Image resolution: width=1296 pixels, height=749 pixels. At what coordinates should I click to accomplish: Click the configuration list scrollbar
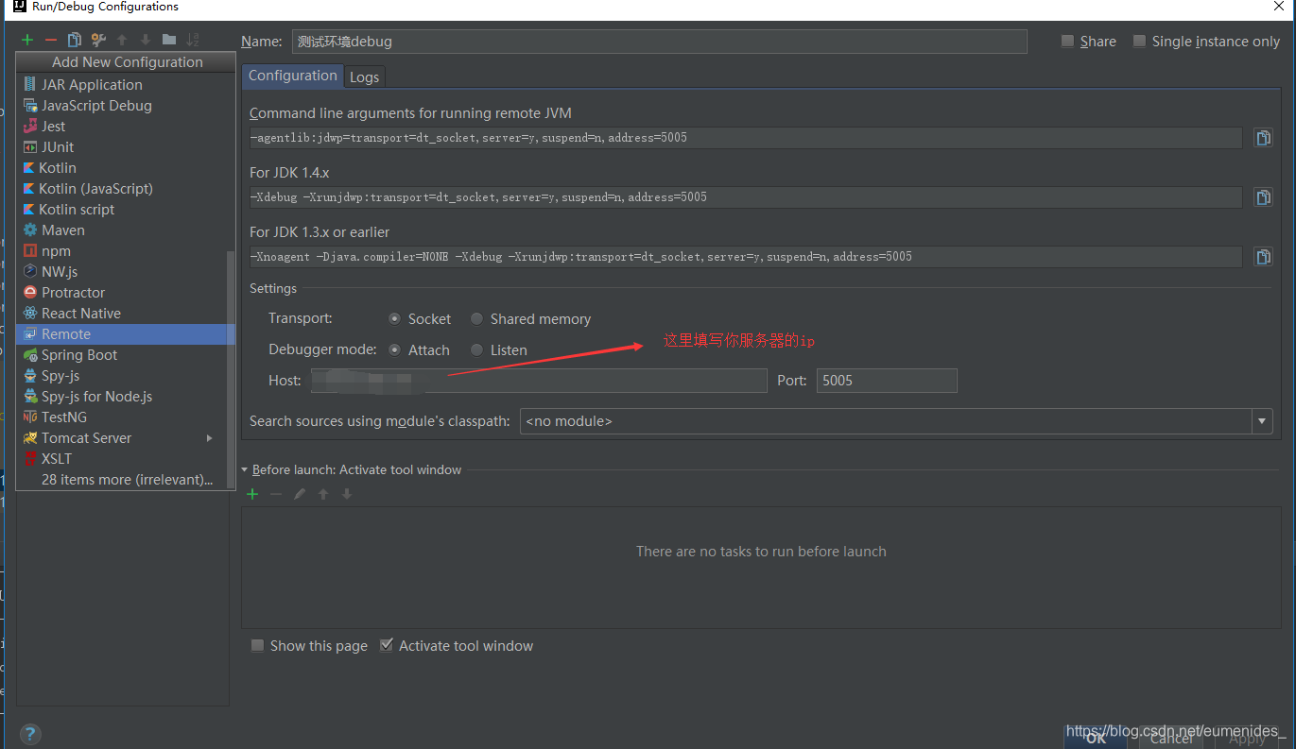point(231,368)
